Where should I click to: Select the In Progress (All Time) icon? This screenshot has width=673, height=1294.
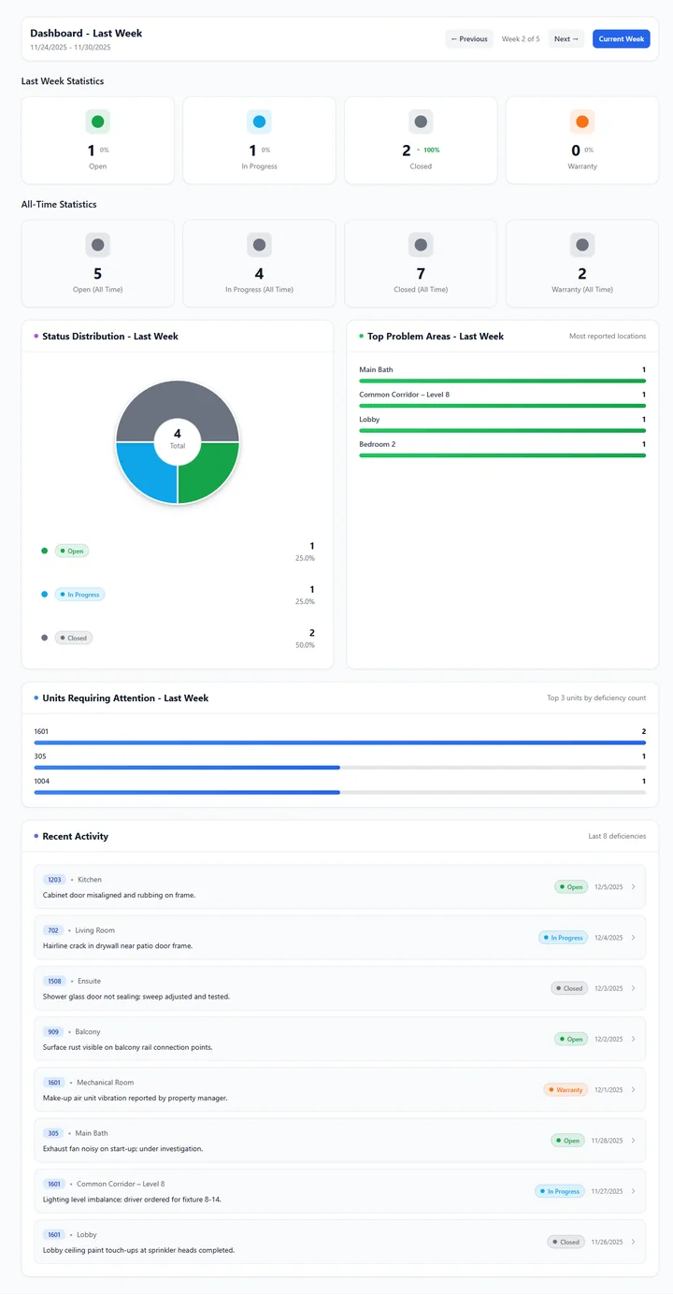pyautogui.click(x=259, y=244)
